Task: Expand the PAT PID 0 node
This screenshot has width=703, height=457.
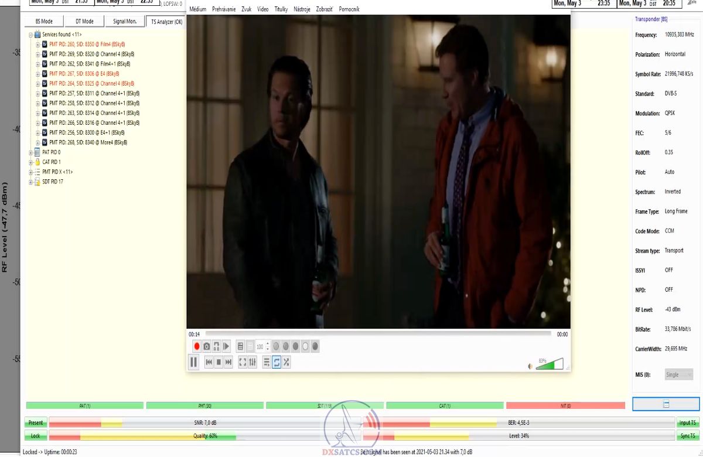Action: coord(31,152)
